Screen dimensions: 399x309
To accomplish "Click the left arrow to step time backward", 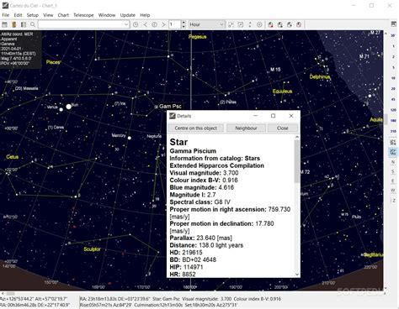I will point(145,24).
